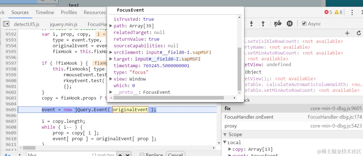Select the FocusHandler.onEvent stack frame
The height and width of the screenshot is (156, 363).
point(292,117)
